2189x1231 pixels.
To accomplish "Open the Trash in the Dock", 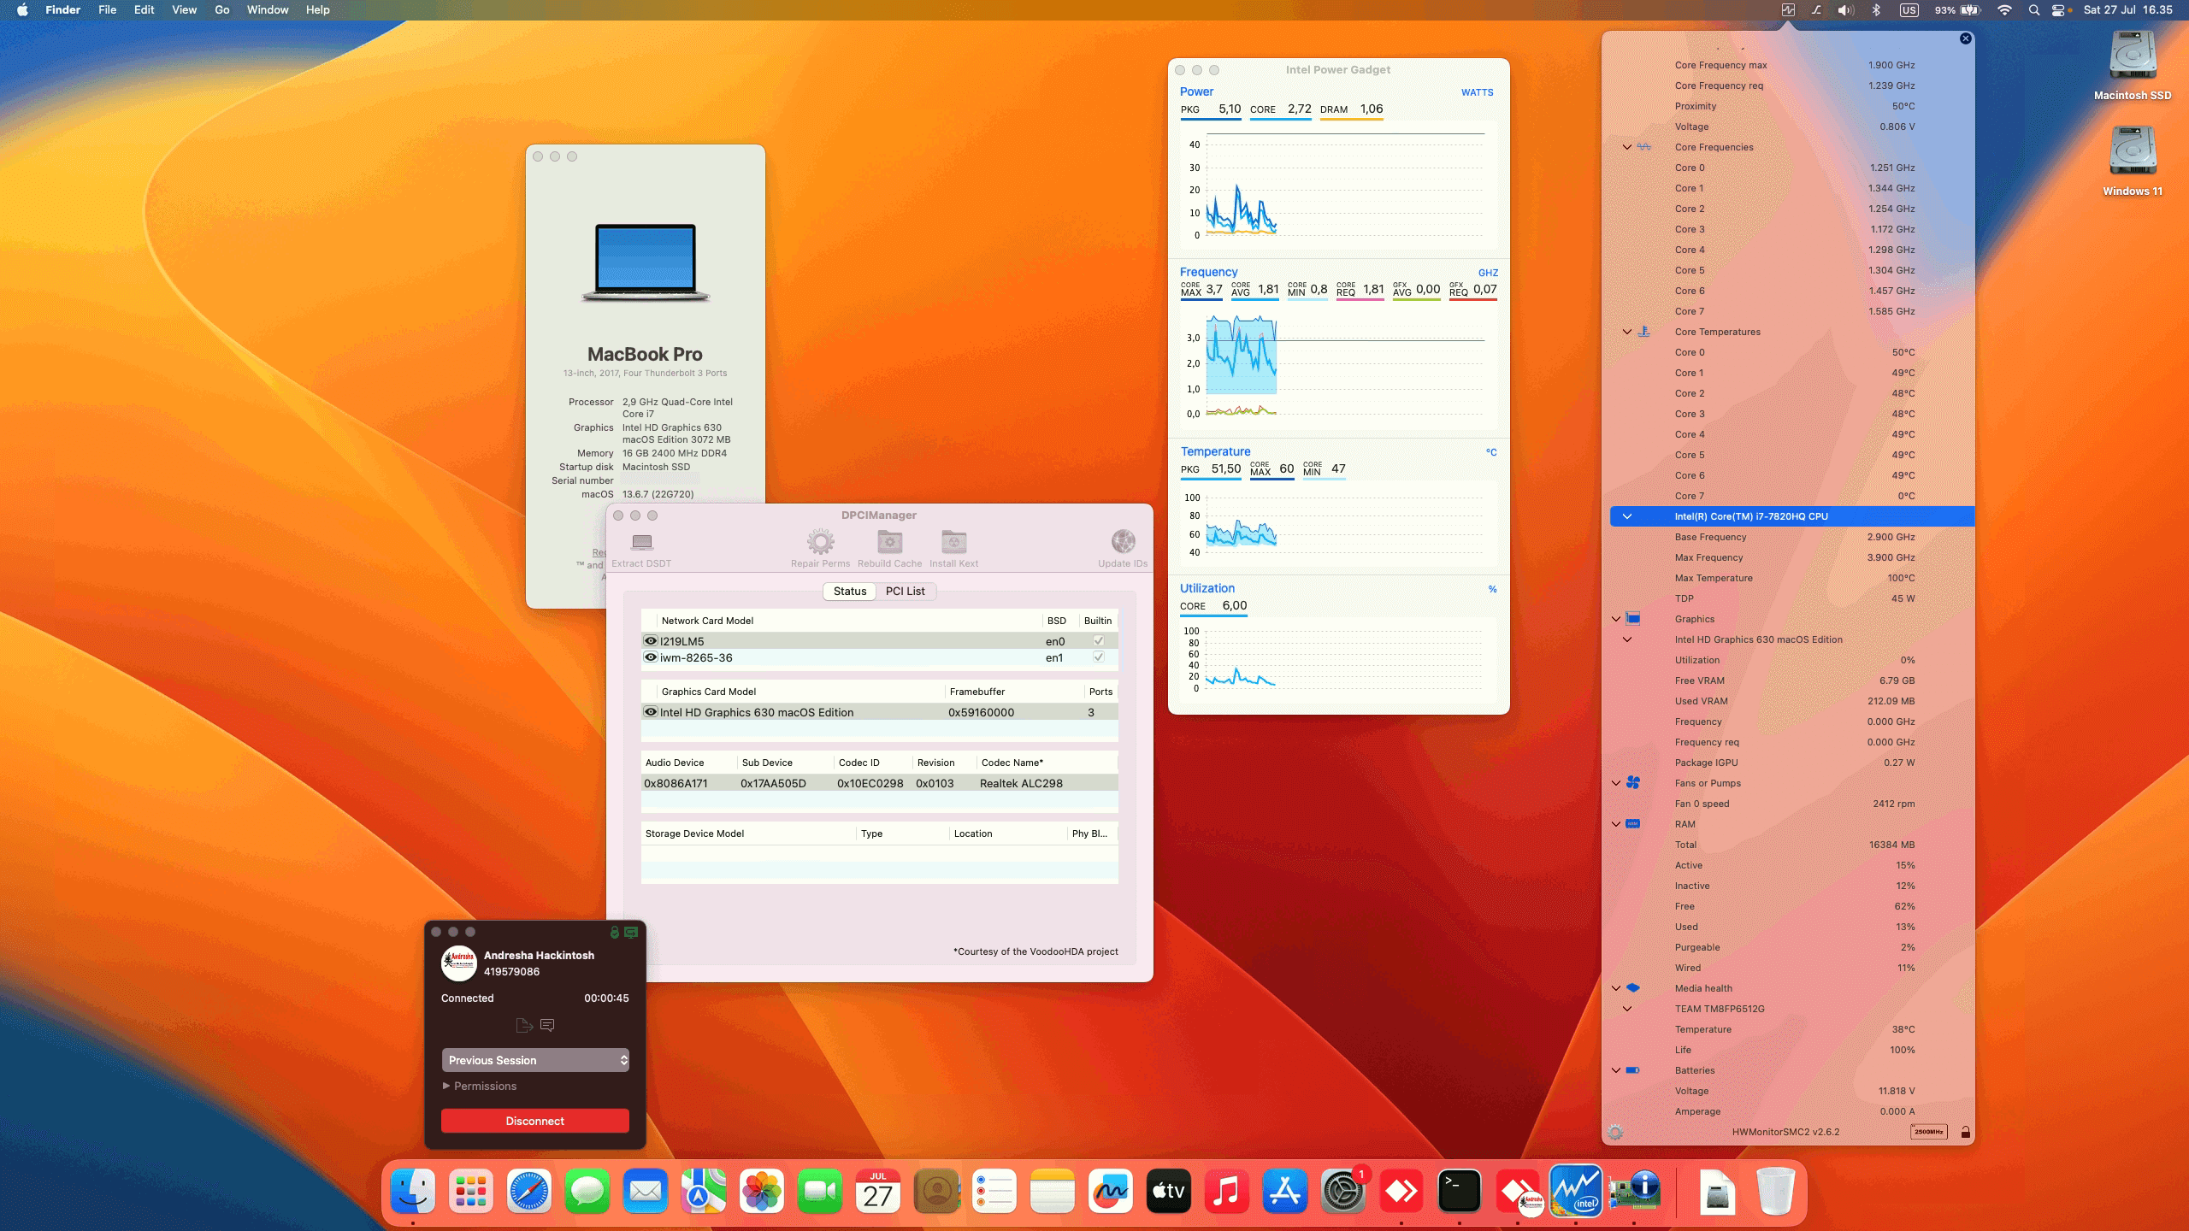I will pyautogui.click(x=1775, y=1191).
